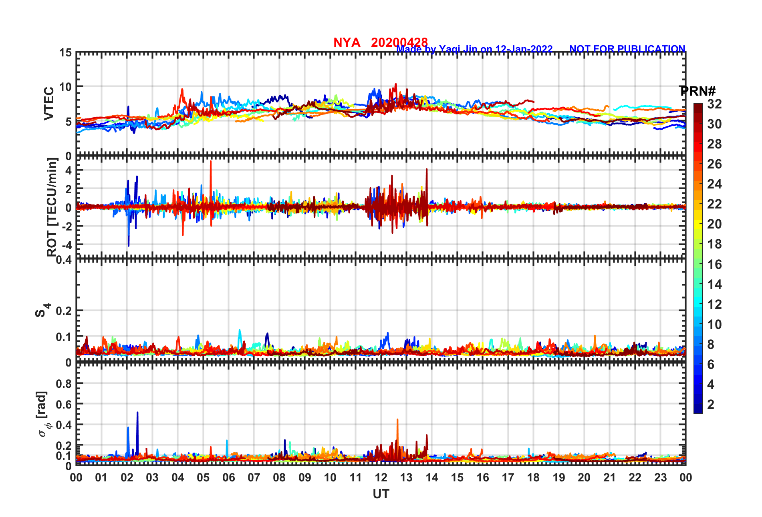
Task: Click the x-axis hour label 05
Action: coord(203,478)
